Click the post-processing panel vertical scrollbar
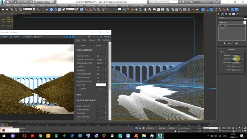 [x=110, y=81]
